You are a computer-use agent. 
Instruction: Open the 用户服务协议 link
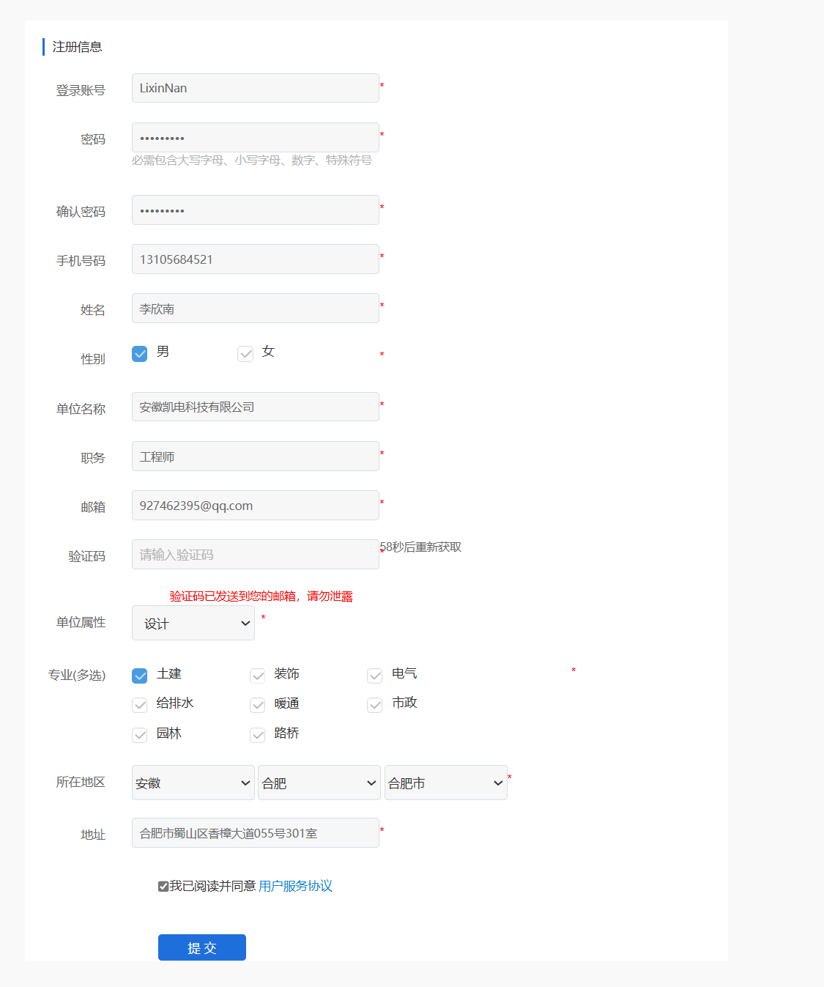295,886
